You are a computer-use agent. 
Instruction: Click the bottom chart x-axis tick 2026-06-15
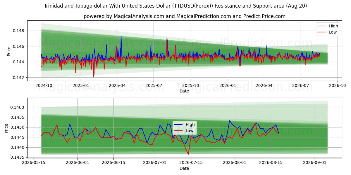coord(114,163)
